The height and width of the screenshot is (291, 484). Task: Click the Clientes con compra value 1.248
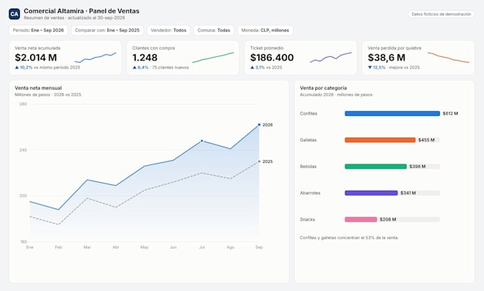point(144,58)
